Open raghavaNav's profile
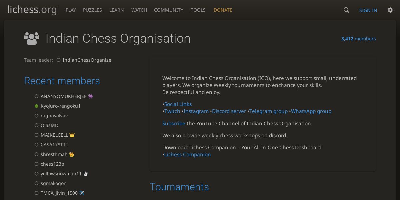The image size is (400, 200). tap(54, 116)
